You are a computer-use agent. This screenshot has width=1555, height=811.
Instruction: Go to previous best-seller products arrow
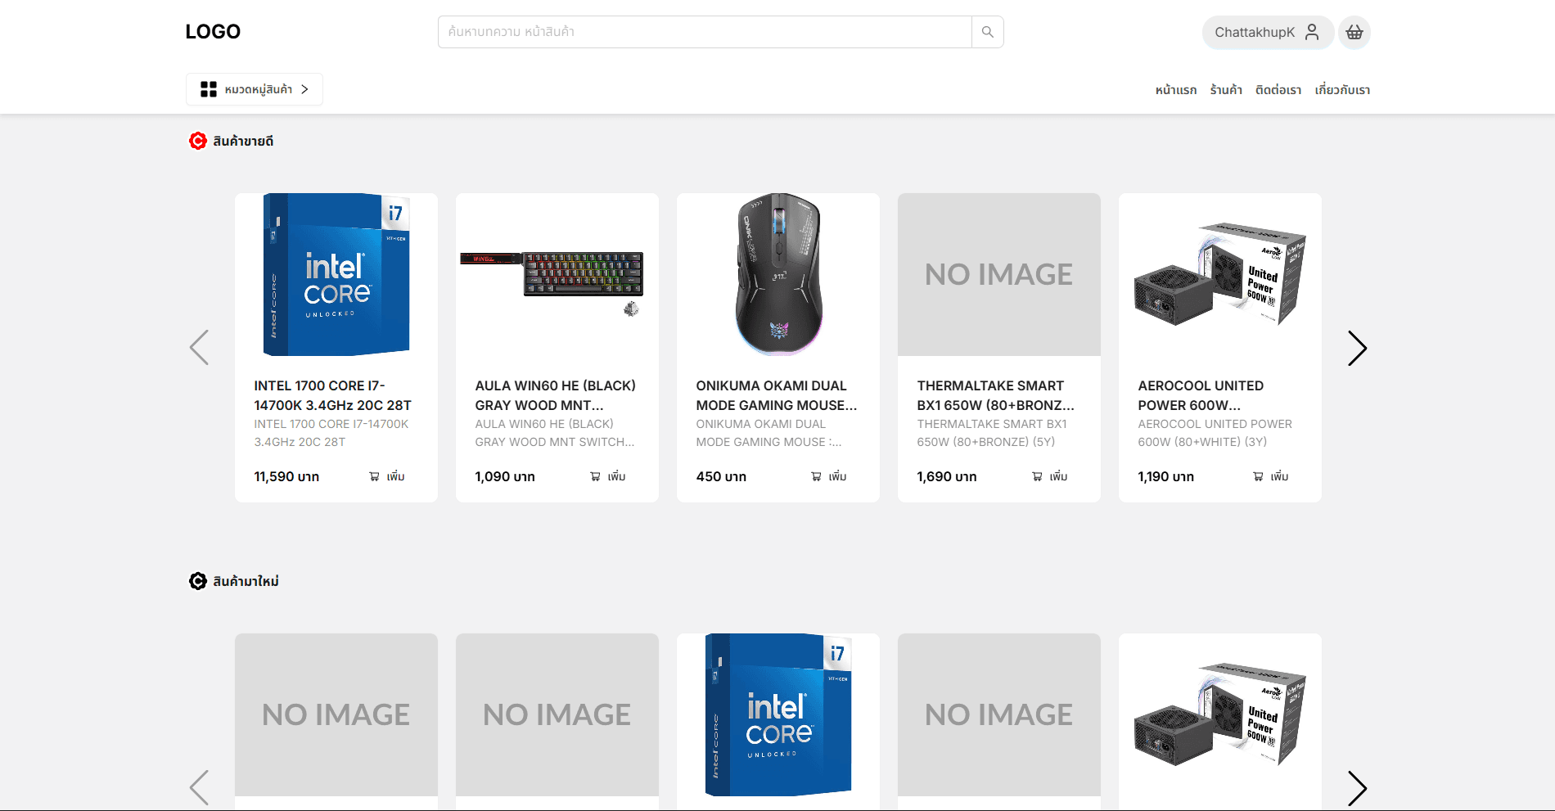pos(199,348)
